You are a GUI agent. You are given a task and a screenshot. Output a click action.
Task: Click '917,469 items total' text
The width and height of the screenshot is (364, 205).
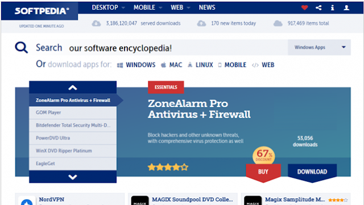[x=308, y=23]
